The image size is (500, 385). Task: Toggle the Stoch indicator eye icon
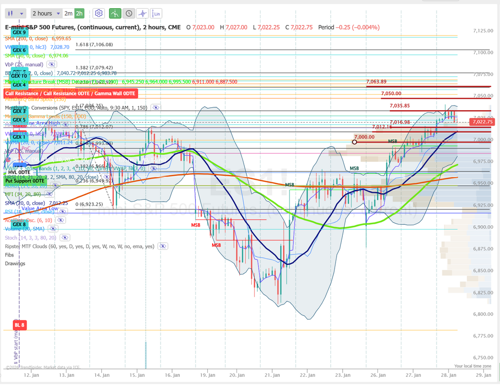click(x=65, y=237)
